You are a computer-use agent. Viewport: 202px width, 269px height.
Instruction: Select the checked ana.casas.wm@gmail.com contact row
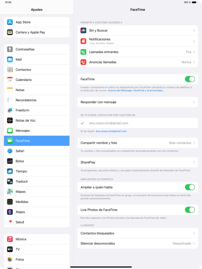[138, 123]
